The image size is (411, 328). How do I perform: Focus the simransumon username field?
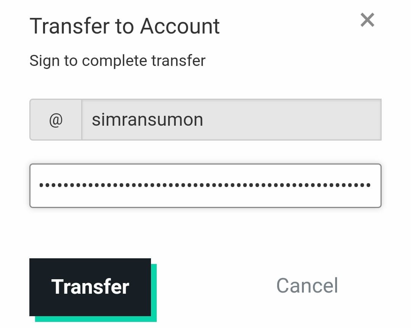click(x=232, y=120)
